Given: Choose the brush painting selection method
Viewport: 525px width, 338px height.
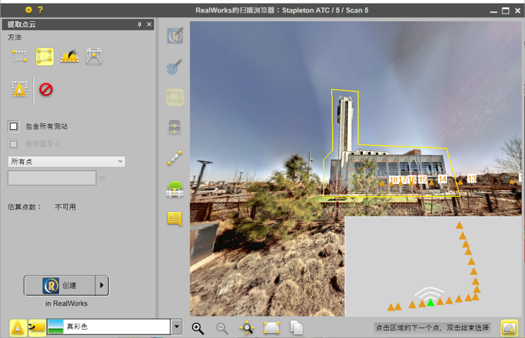Looking at the screenshot, I should coord(69,56).
